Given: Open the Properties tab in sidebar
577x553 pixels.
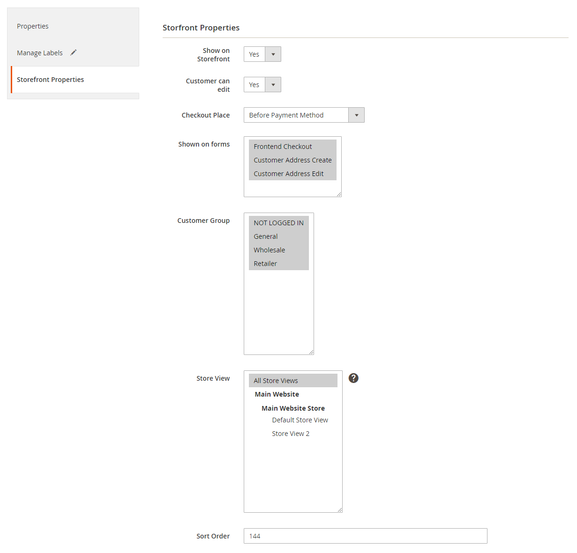Looking at the screenshot, I should (x=33, y=26).
